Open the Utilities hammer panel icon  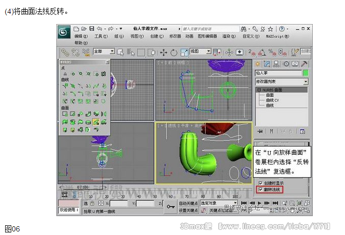pos(305,64)
